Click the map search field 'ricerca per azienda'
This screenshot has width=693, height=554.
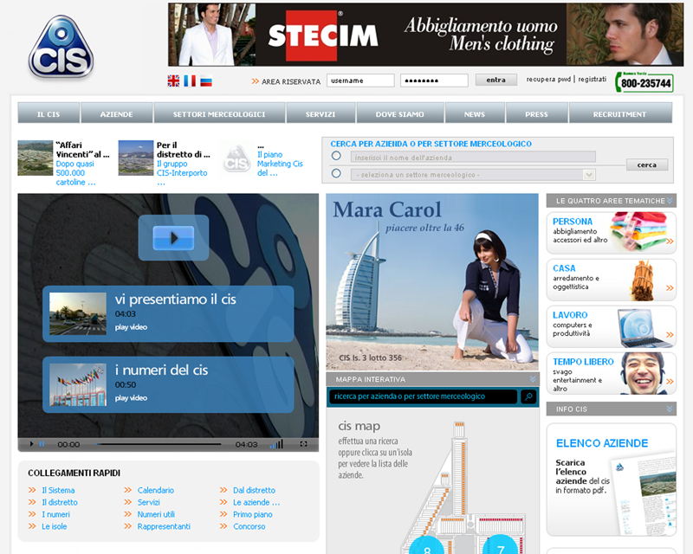click(423, 396)
